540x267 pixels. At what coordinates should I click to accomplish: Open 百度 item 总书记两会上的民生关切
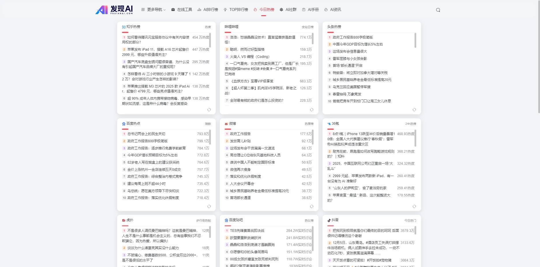point(146,134)
